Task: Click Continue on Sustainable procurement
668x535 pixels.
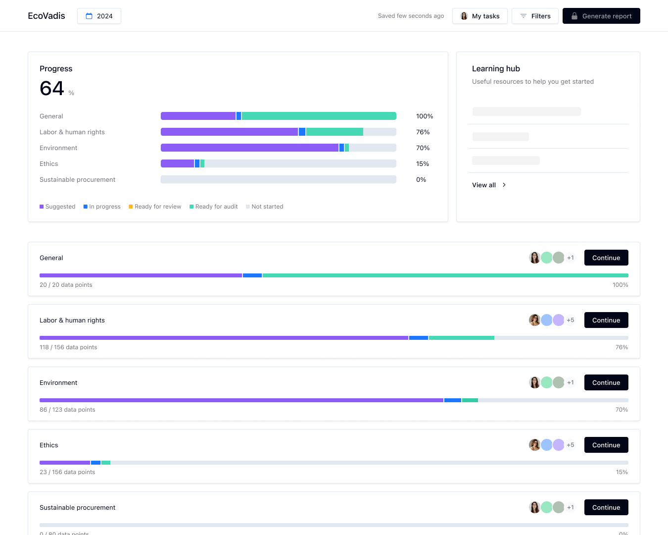Action: point(606,507)
